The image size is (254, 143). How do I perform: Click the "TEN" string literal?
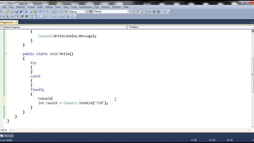(100, 103)
